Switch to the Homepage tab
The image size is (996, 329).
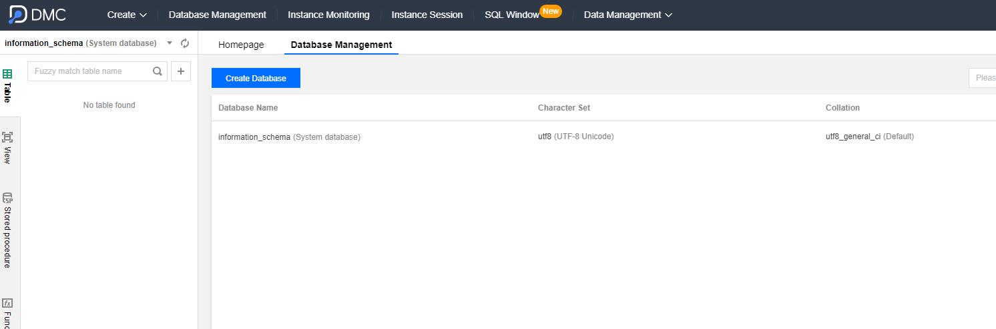(241, 45)
